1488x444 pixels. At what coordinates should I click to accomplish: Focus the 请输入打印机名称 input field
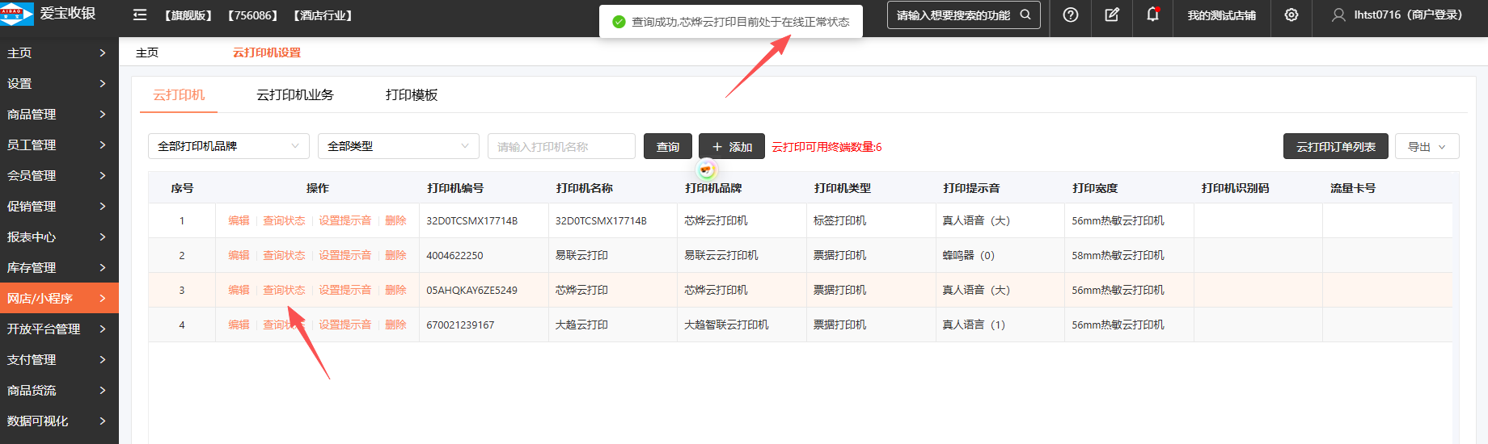561,147
